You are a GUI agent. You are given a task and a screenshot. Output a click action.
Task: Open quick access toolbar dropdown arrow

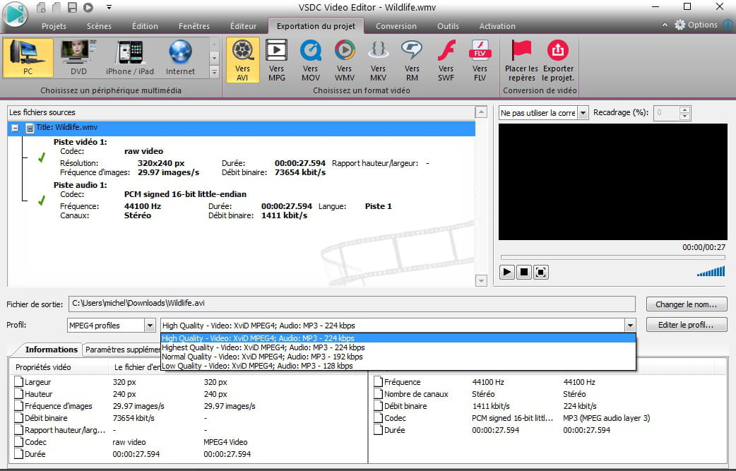coord(109,8)
